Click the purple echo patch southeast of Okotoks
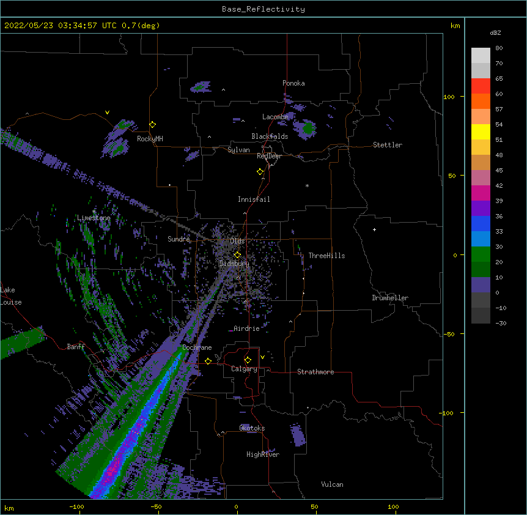 click(x=298, y=435)
